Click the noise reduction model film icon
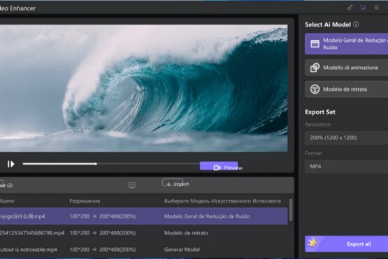Image resolution: width=388 pixels, height=259 pixels. pos(315,43)
